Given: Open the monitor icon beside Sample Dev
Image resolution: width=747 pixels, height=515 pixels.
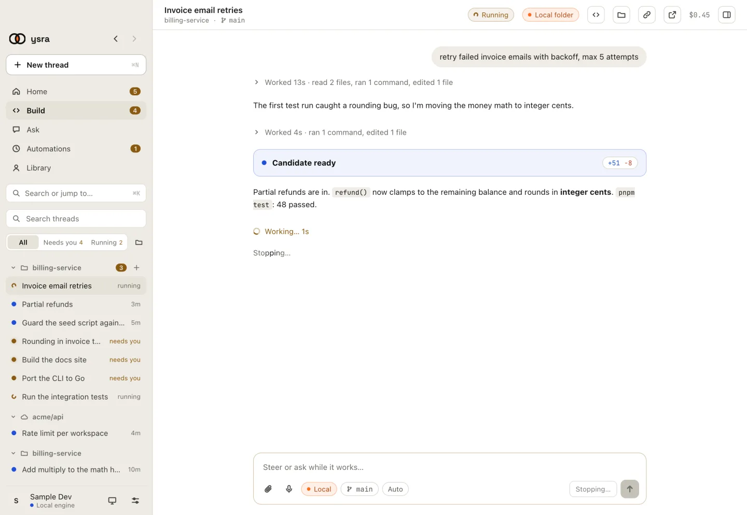Looking at the screenshot, I should [112, 500].
